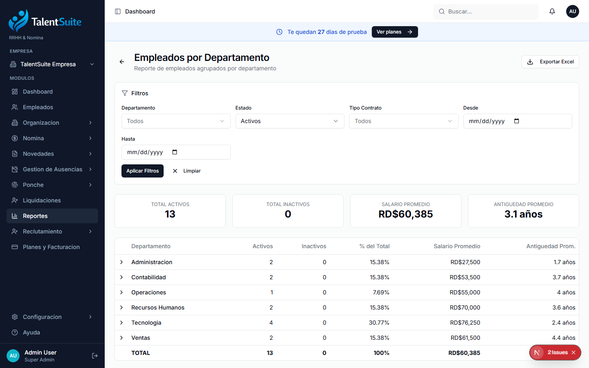
Task: Click the Novedades document icon
Action: click(x=15, y=154)
